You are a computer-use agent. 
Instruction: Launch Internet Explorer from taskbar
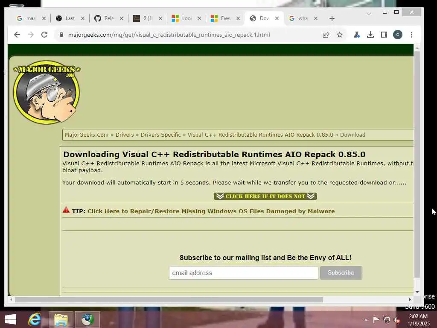point(35,319)
